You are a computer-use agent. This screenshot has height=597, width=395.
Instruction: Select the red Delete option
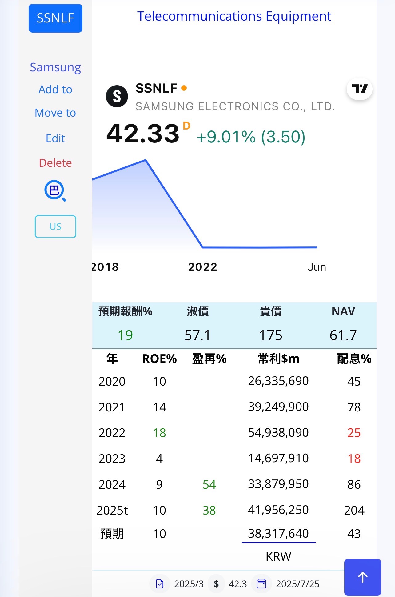tap(55, 163)
